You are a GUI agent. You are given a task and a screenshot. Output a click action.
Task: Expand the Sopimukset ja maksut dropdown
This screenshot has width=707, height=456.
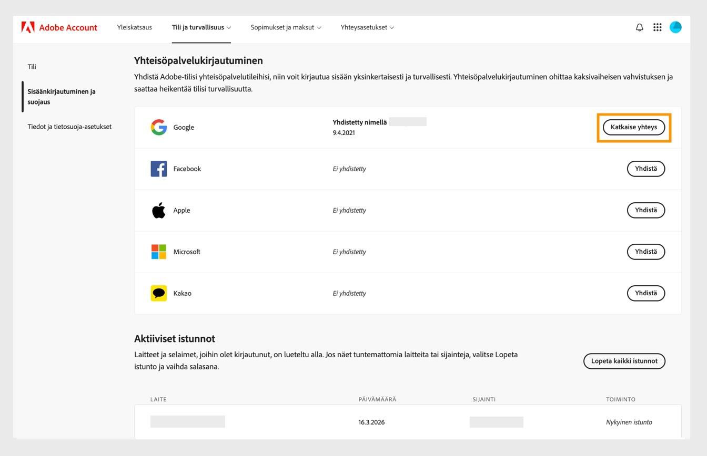point(286,27)
